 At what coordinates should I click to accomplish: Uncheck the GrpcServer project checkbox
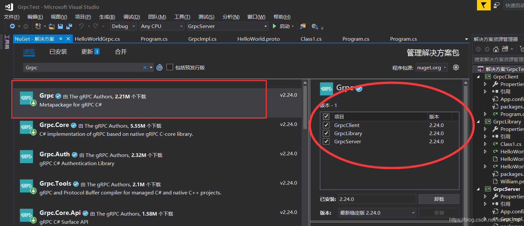coord(326,141)
